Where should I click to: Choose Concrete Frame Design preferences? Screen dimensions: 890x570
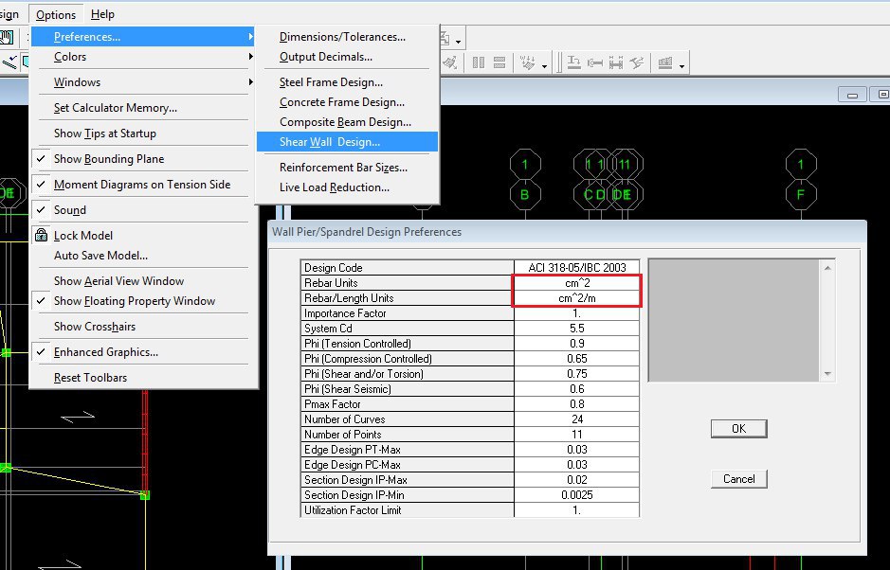[x=347, y=102]
